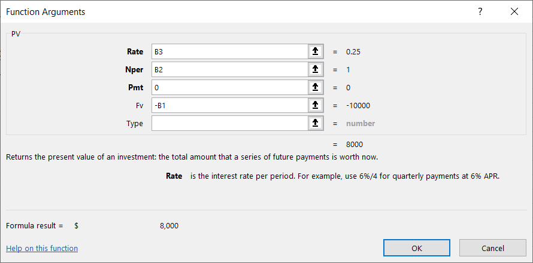Focus the Pmt input field showing 0

click(x=229, y=87)
